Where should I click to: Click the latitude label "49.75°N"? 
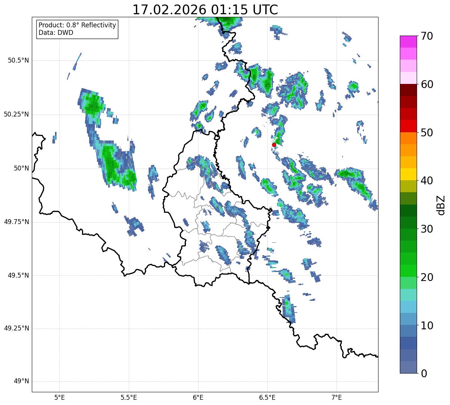(x=16, y=222)
